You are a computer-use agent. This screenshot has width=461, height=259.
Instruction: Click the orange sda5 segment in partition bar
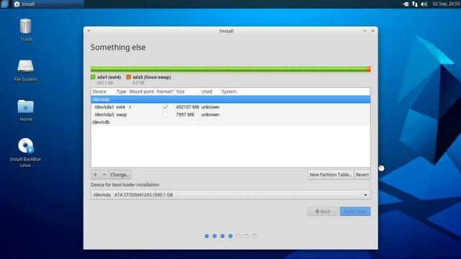(368, 69)
